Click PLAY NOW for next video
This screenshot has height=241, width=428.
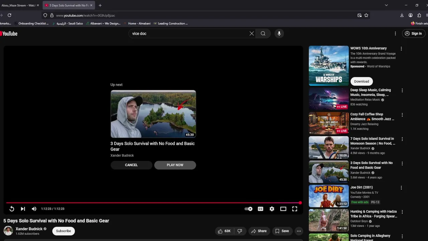click(x=175, y=165)
